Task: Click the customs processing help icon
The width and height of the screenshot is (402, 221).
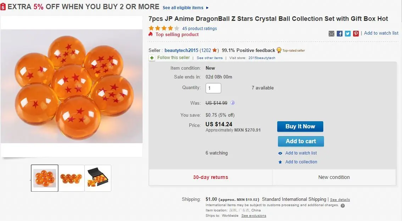Action: pyautogui.click(x=343, y=205)
